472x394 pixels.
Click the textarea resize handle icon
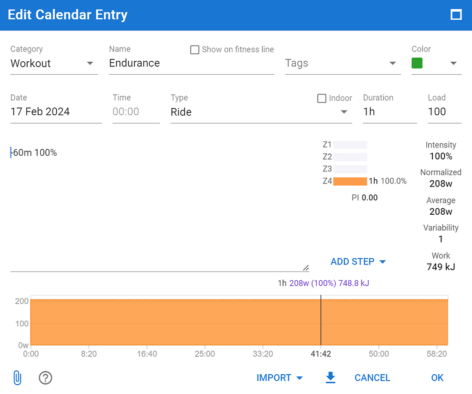(306, 268)
